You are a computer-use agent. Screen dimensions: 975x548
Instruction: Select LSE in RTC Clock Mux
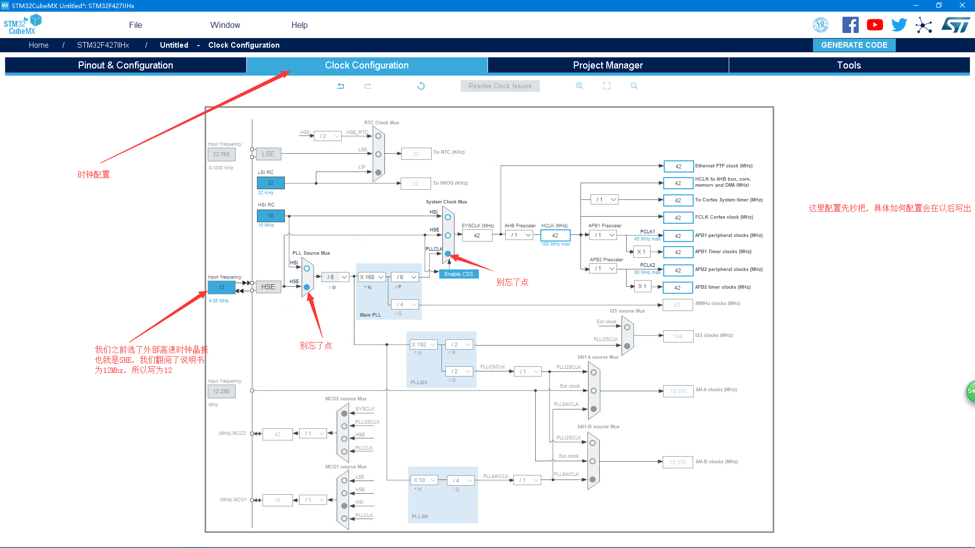[x=378, y=154]
